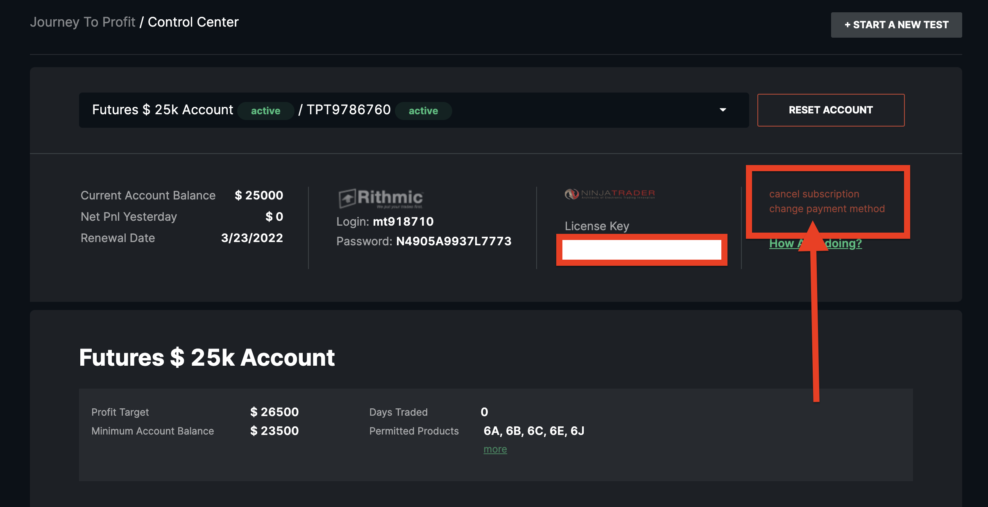Click the Rithmic login value mt918710
The width and height of the screenshot is (988, 507).
pos(403,222)
